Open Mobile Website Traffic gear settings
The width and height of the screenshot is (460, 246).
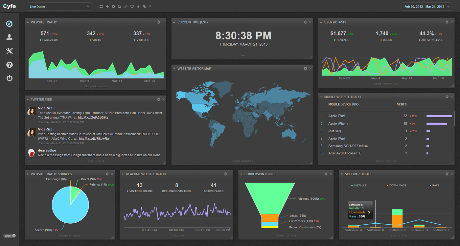click(x=447, y=97)
